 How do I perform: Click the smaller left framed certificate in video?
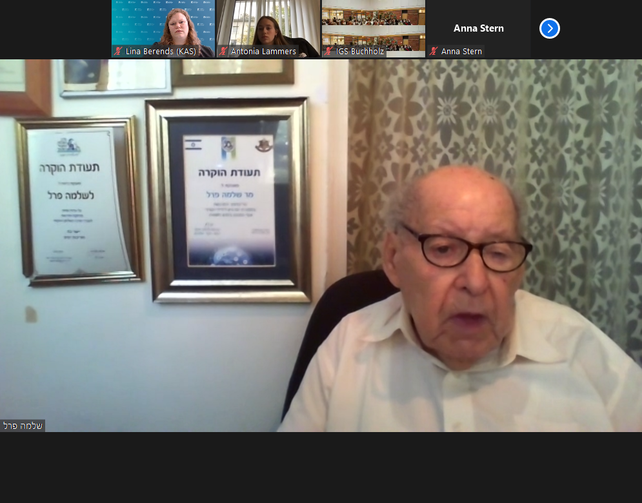click(x=79, y=200)
